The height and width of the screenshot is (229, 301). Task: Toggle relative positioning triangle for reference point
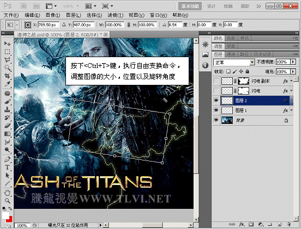tap(64, 24)
